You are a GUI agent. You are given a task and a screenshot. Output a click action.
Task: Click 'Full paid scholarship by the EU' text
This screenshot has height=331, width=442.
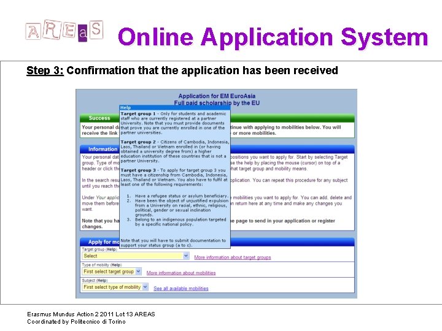coord(217,103)
